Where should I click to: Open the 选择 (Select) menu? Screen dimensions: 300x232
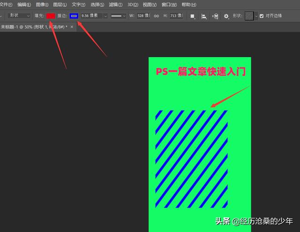point(97,4)
